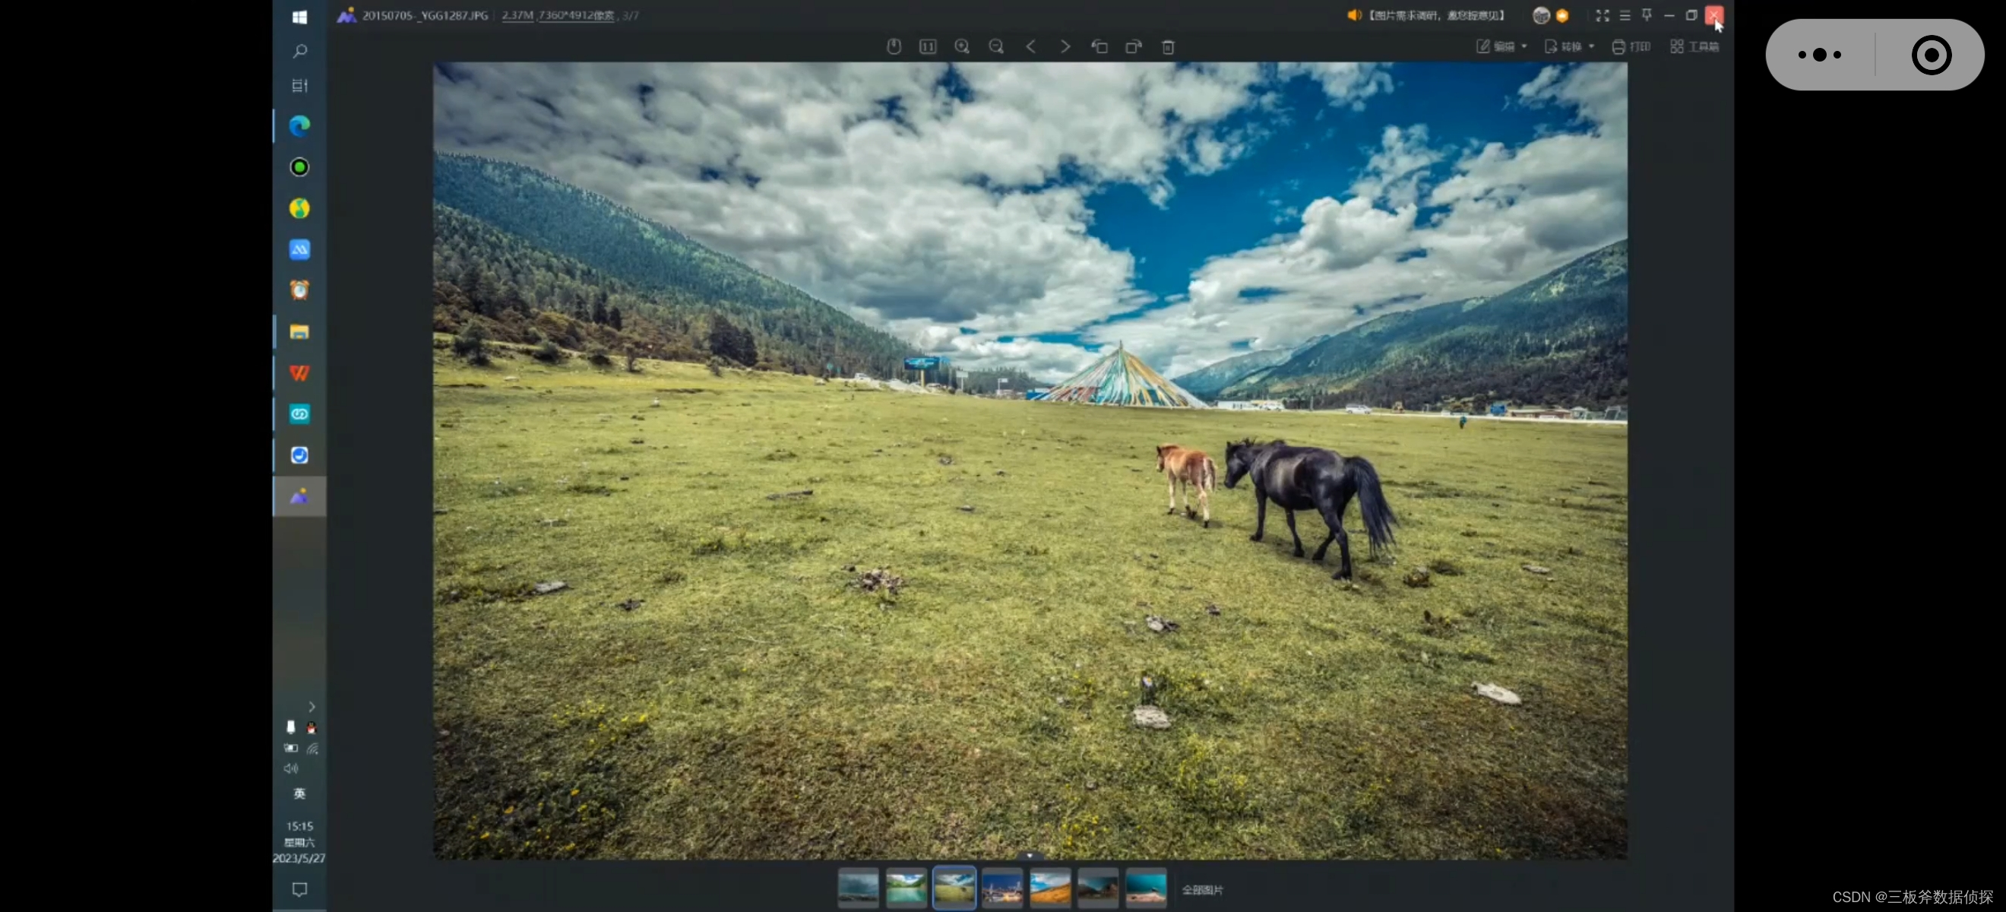Rotate the image clockwise
The image size is (2006, 912).
pyautogui.click(x=1134, y=46)
